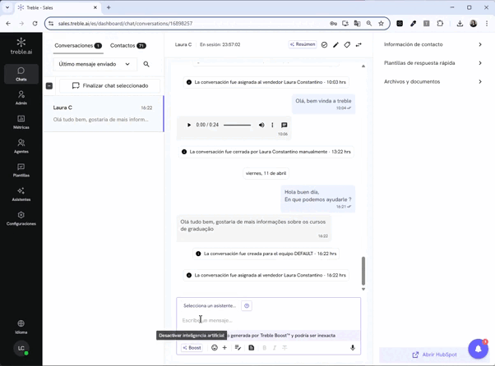Image resolution: width=495 pixels, height=366 pixels.
Task: Open Configuraciones gear in sidebar
Action: pos(21,218)
